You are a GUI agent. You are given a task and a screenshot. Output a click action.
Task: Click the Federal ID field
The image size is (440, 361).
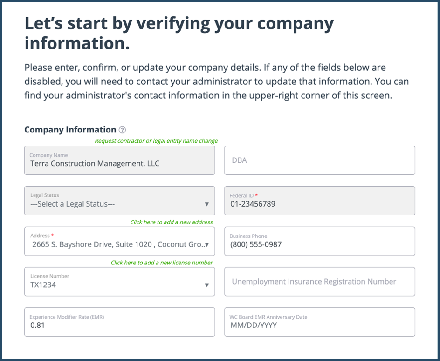(320, 201)
